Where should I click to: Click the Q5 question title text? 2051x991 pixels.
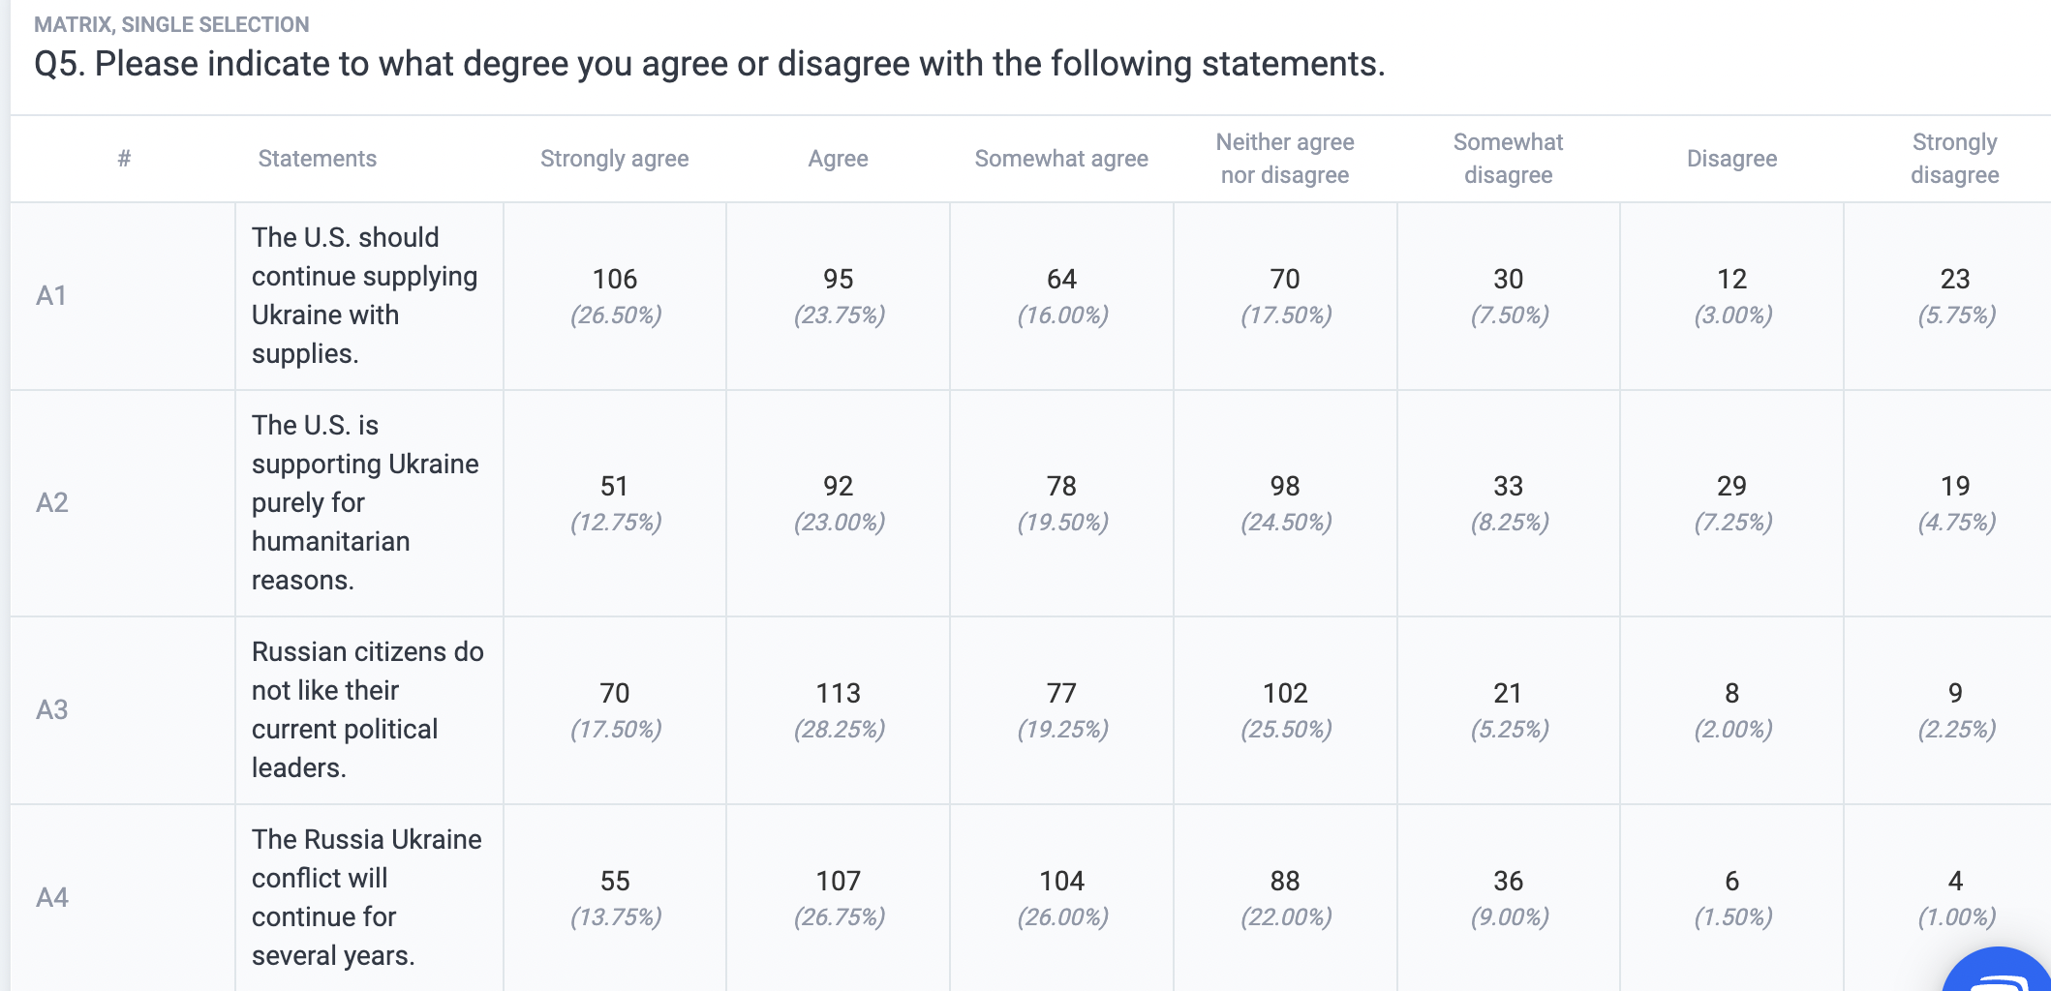[710, 64]
